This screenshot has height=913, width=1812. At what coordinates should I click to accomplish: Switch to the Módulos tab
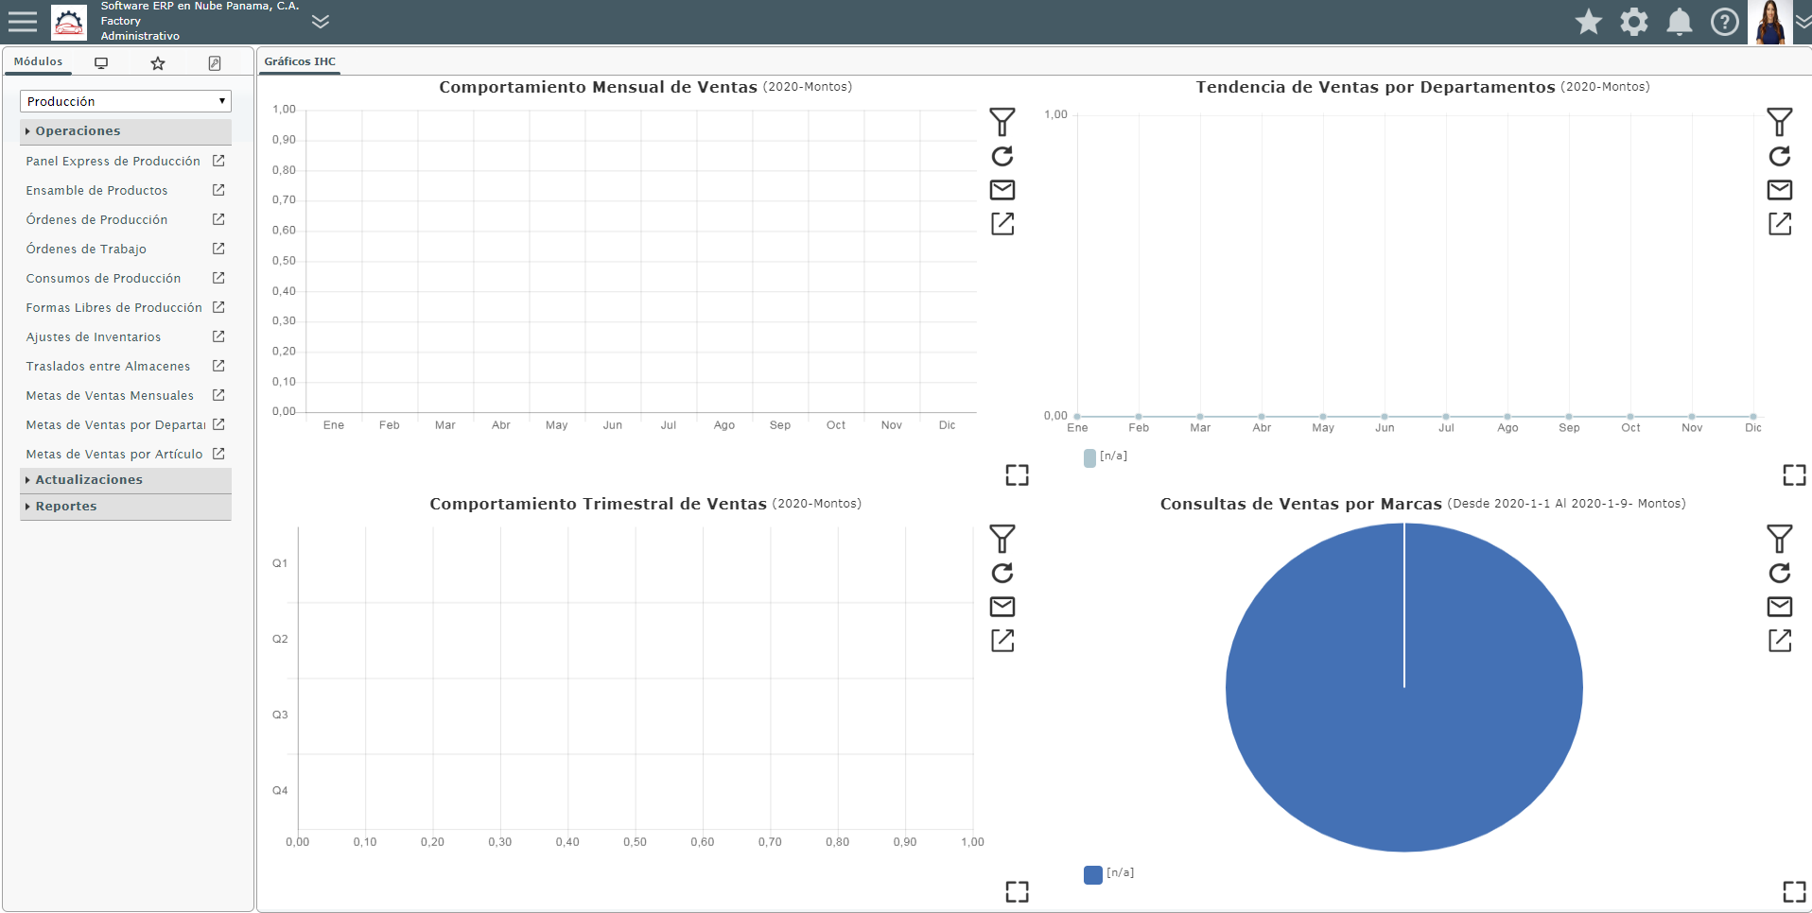tap(38, 61)
